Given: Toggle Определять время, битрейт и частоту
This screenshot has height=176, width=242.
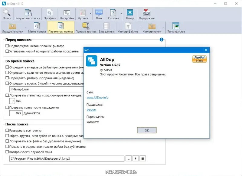Looking at the screenshot, I should [x=7, y=83].
